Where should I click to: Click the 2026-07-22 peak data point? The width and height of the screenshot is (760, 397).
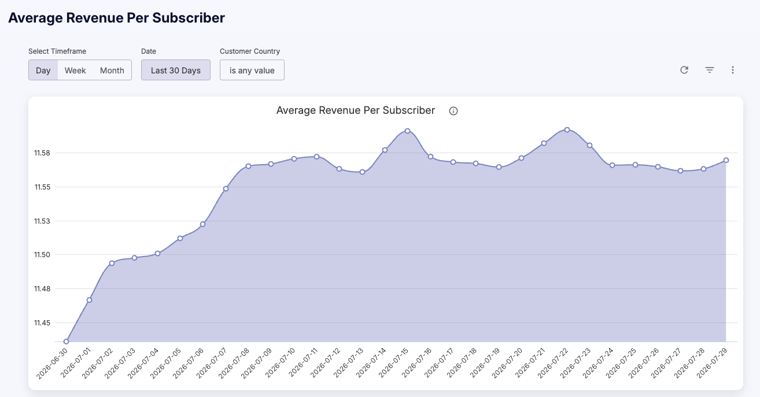[567, 129]
